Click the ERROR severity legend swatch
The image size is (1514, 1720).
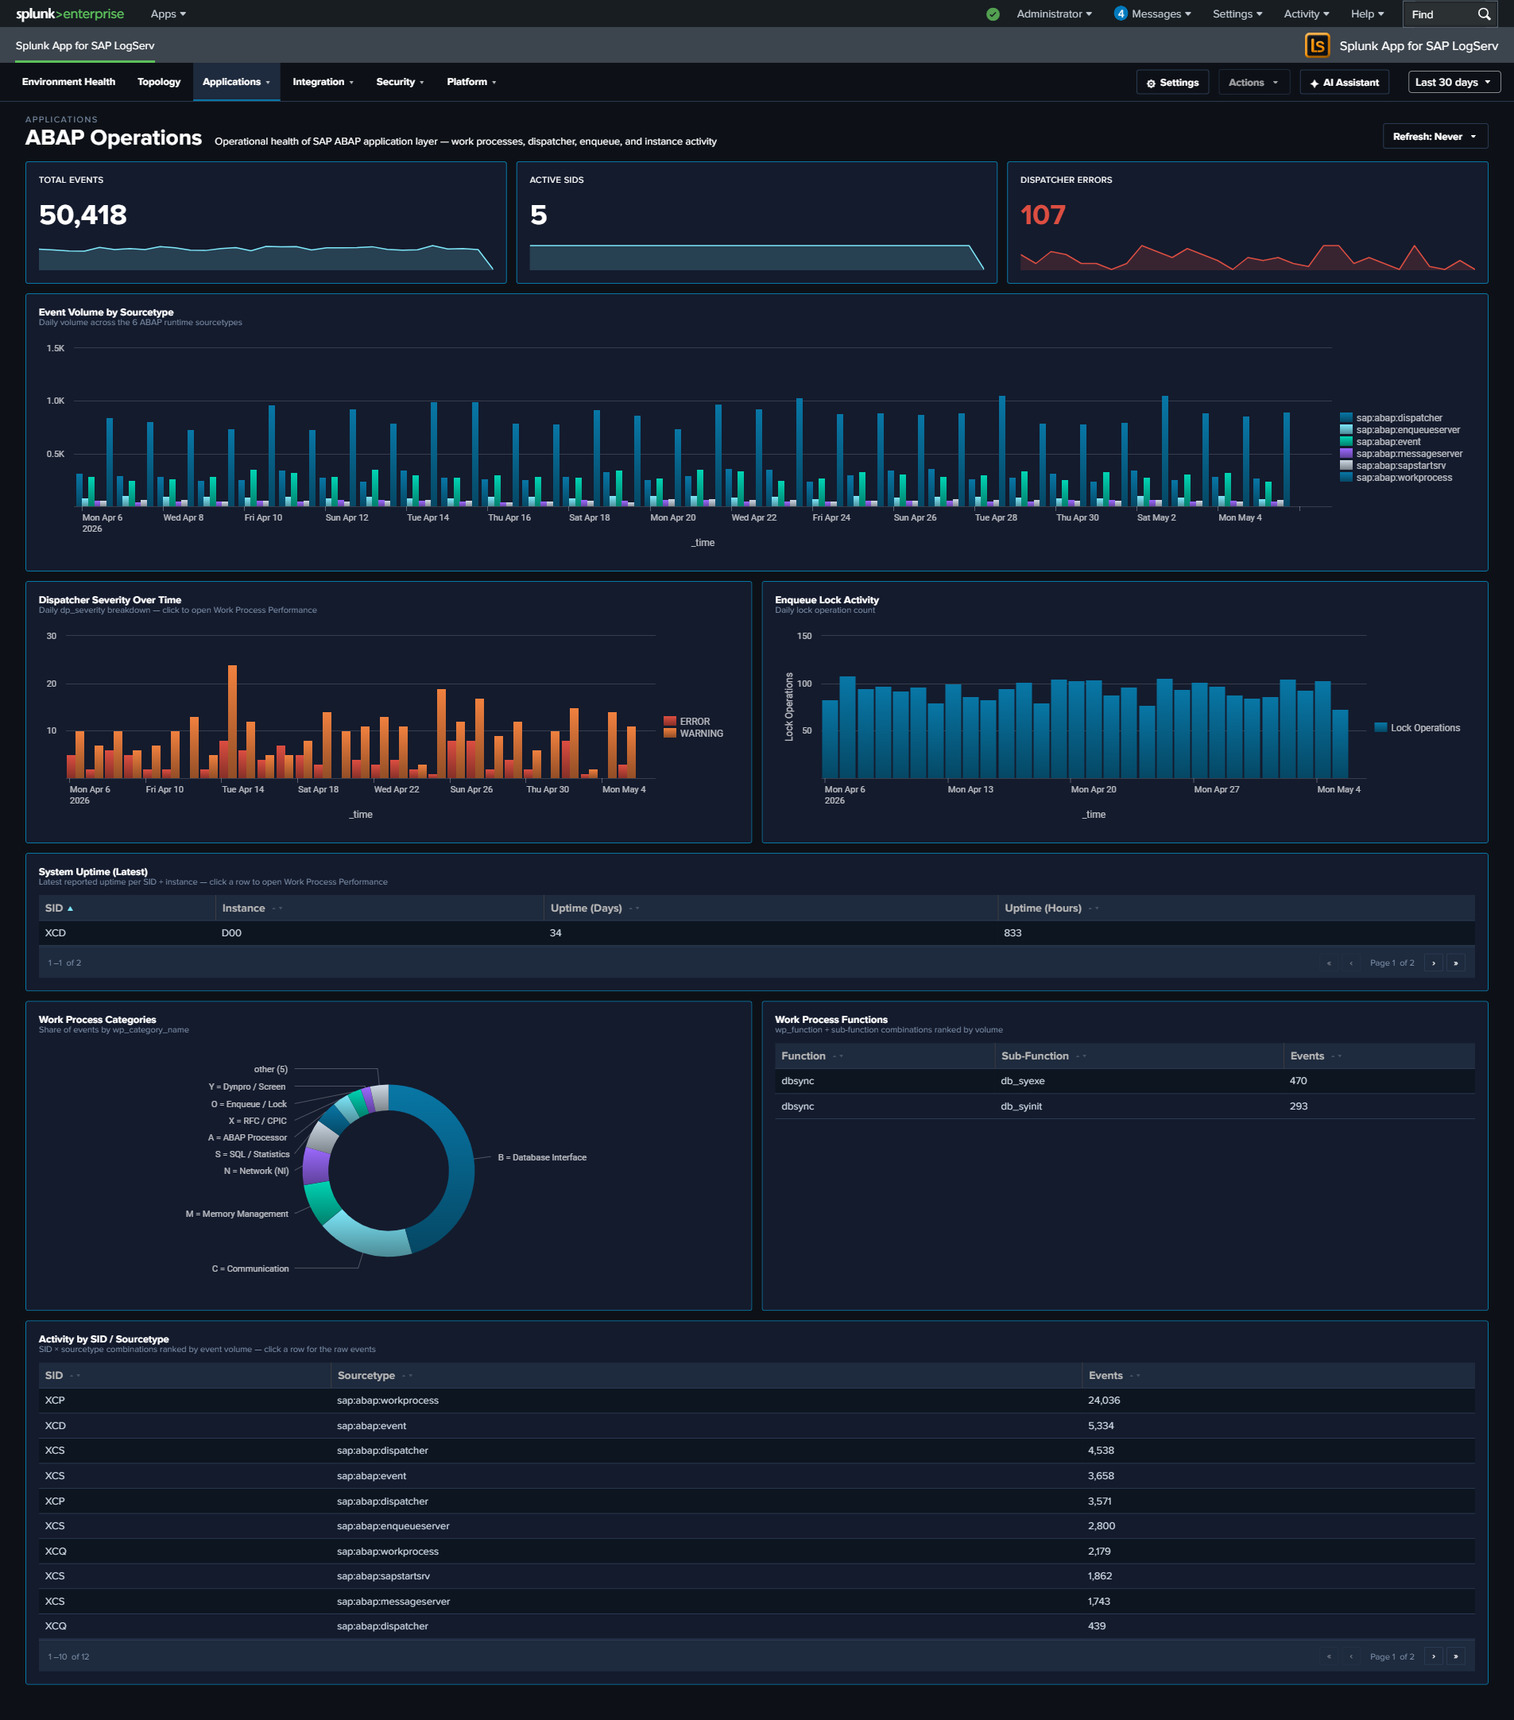[670, 721]
